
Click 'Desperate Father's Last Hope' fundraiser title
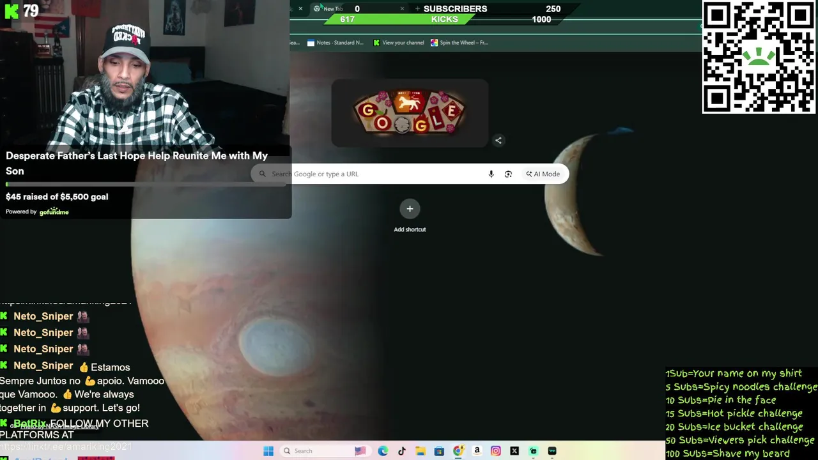137,164
